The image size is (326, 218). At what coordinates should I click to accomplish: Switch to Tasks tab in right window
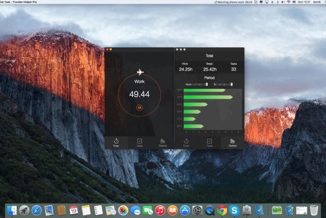tap(209, 143)
